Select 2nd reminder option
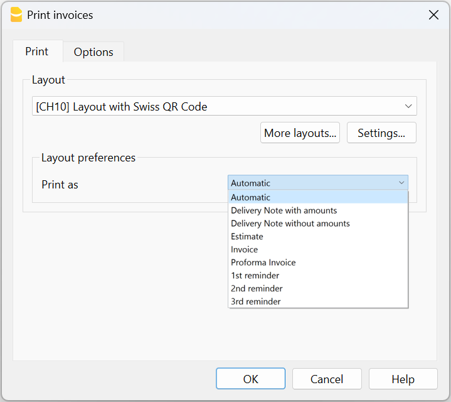Image resolution: width=451 pixels, height=402 pixels. tap(257, 288)
